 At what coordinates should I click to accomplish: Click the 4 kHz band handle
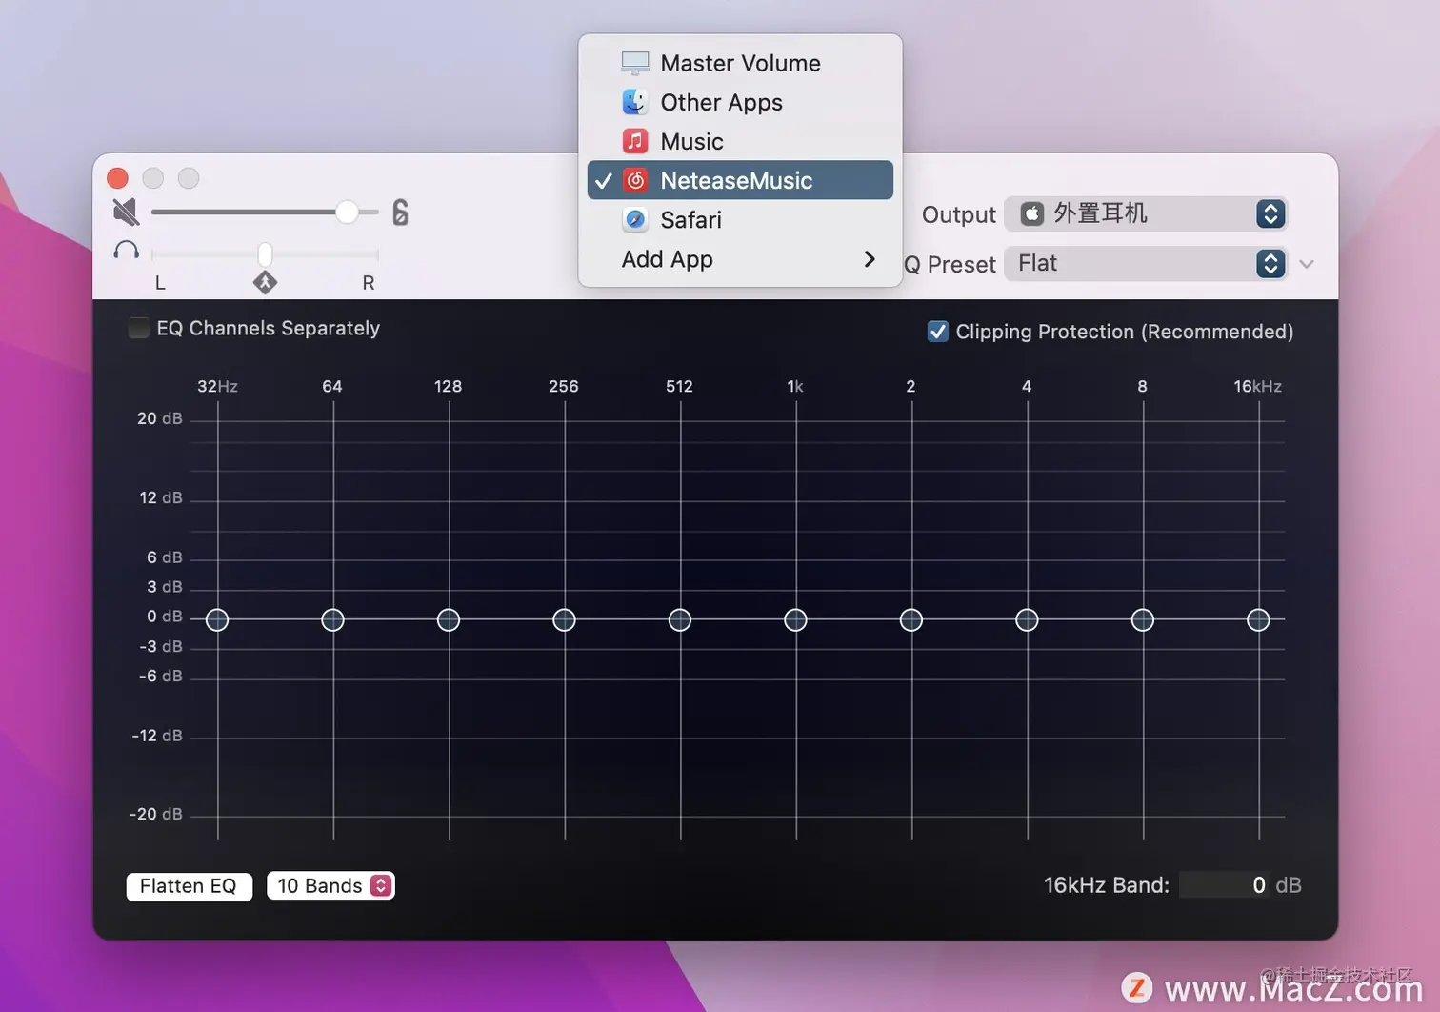[x=1027, y=620]
